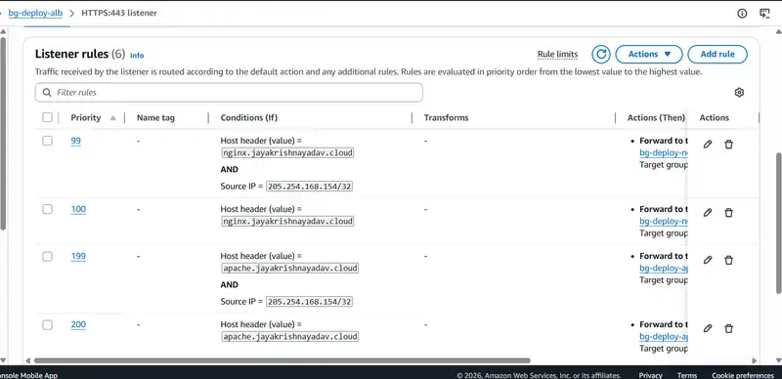Delete the priority 200 rule trash icon

pyautogui.click(x=728, y=328)
